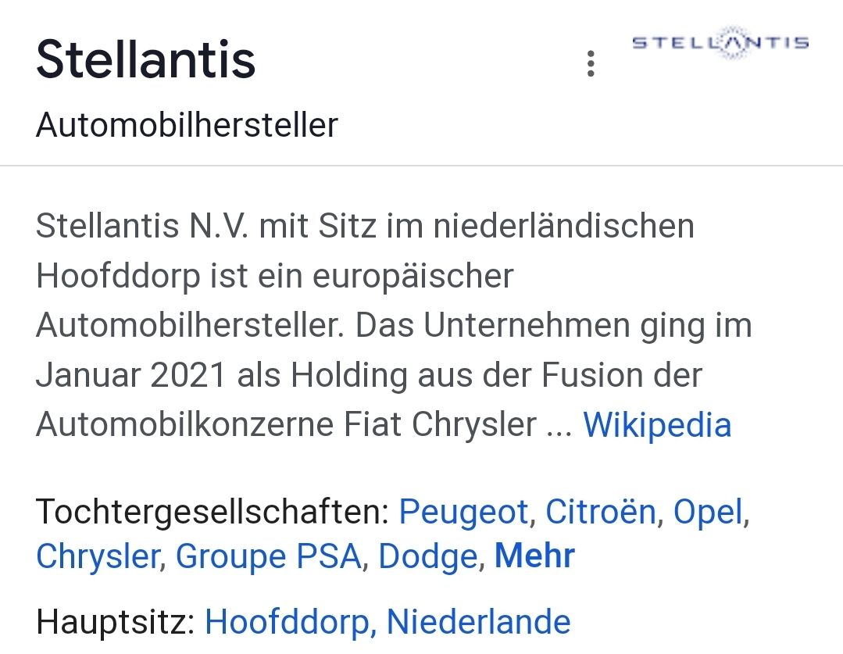Click the Tochtergesellschaften label
This screenshot has width=843, height=654.
point(213,513)
